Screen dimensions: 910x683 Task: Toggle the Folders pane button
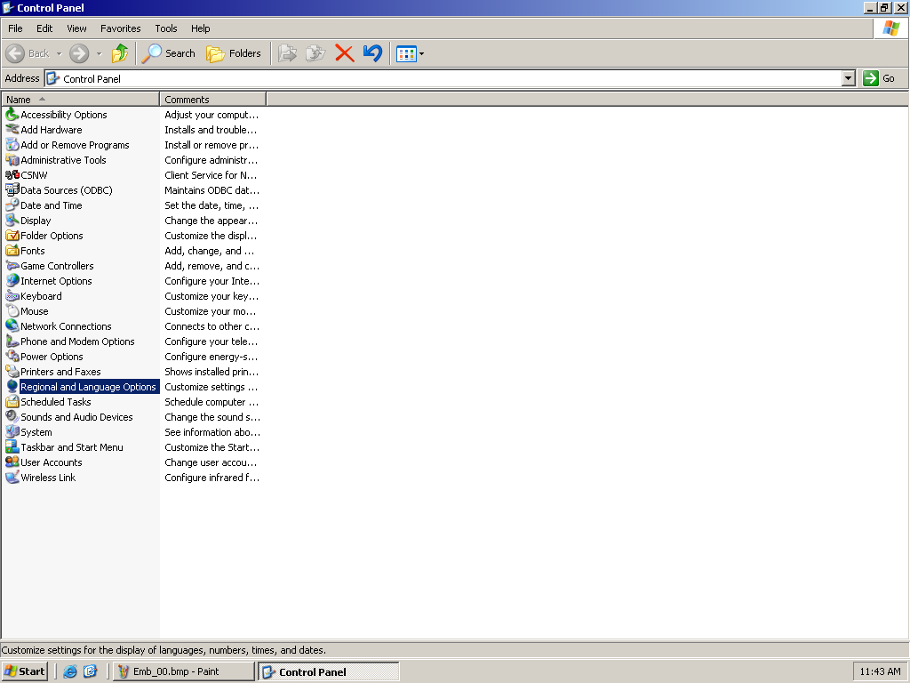pyautogui.click(x=234, y=53)
